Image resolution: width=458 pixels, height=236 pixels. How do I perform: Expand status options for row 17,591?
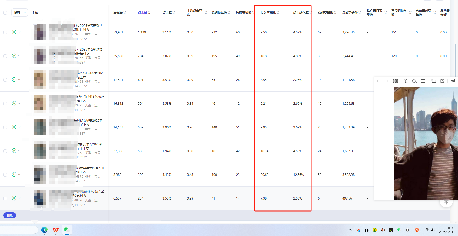click(x=19, y=79)
